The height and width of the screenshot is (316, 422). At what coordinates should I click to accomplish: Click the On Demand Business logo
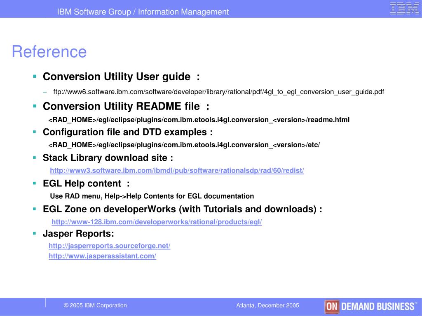[x=370, y=307]
